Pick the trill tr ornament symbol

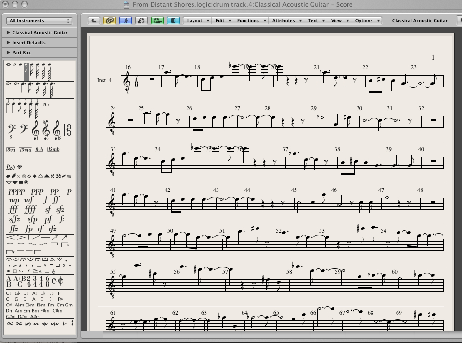pyautogui.click(x=64, y=324)
